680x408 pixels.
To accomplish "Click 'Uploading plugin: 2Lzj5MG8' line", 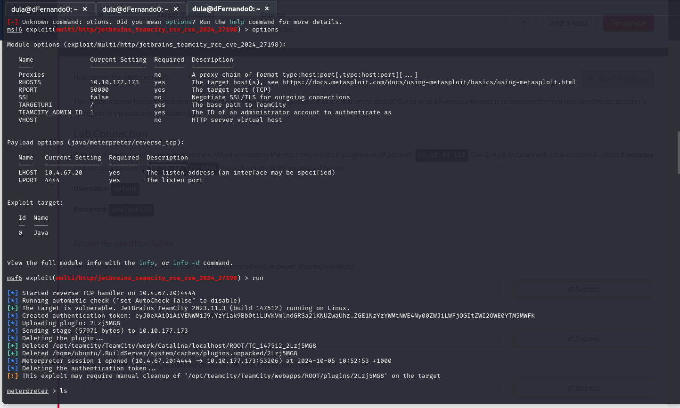I will 64,323.
